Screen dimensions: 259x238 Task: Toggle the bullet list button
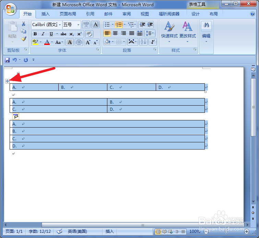coord(107,25)
